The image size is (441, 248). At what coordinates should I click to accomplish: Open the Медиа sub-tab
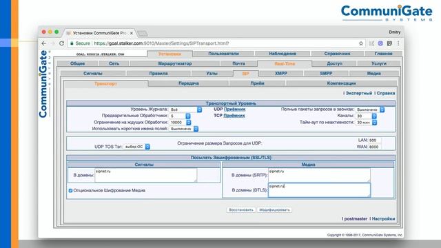(x=373, y=74)
